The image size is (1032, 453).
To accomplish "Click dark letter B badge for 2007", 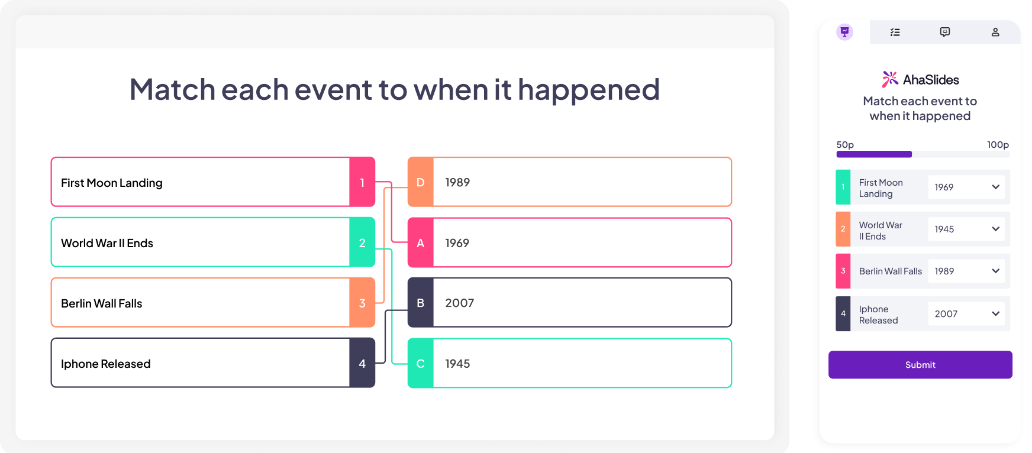I will coord(421,303).
